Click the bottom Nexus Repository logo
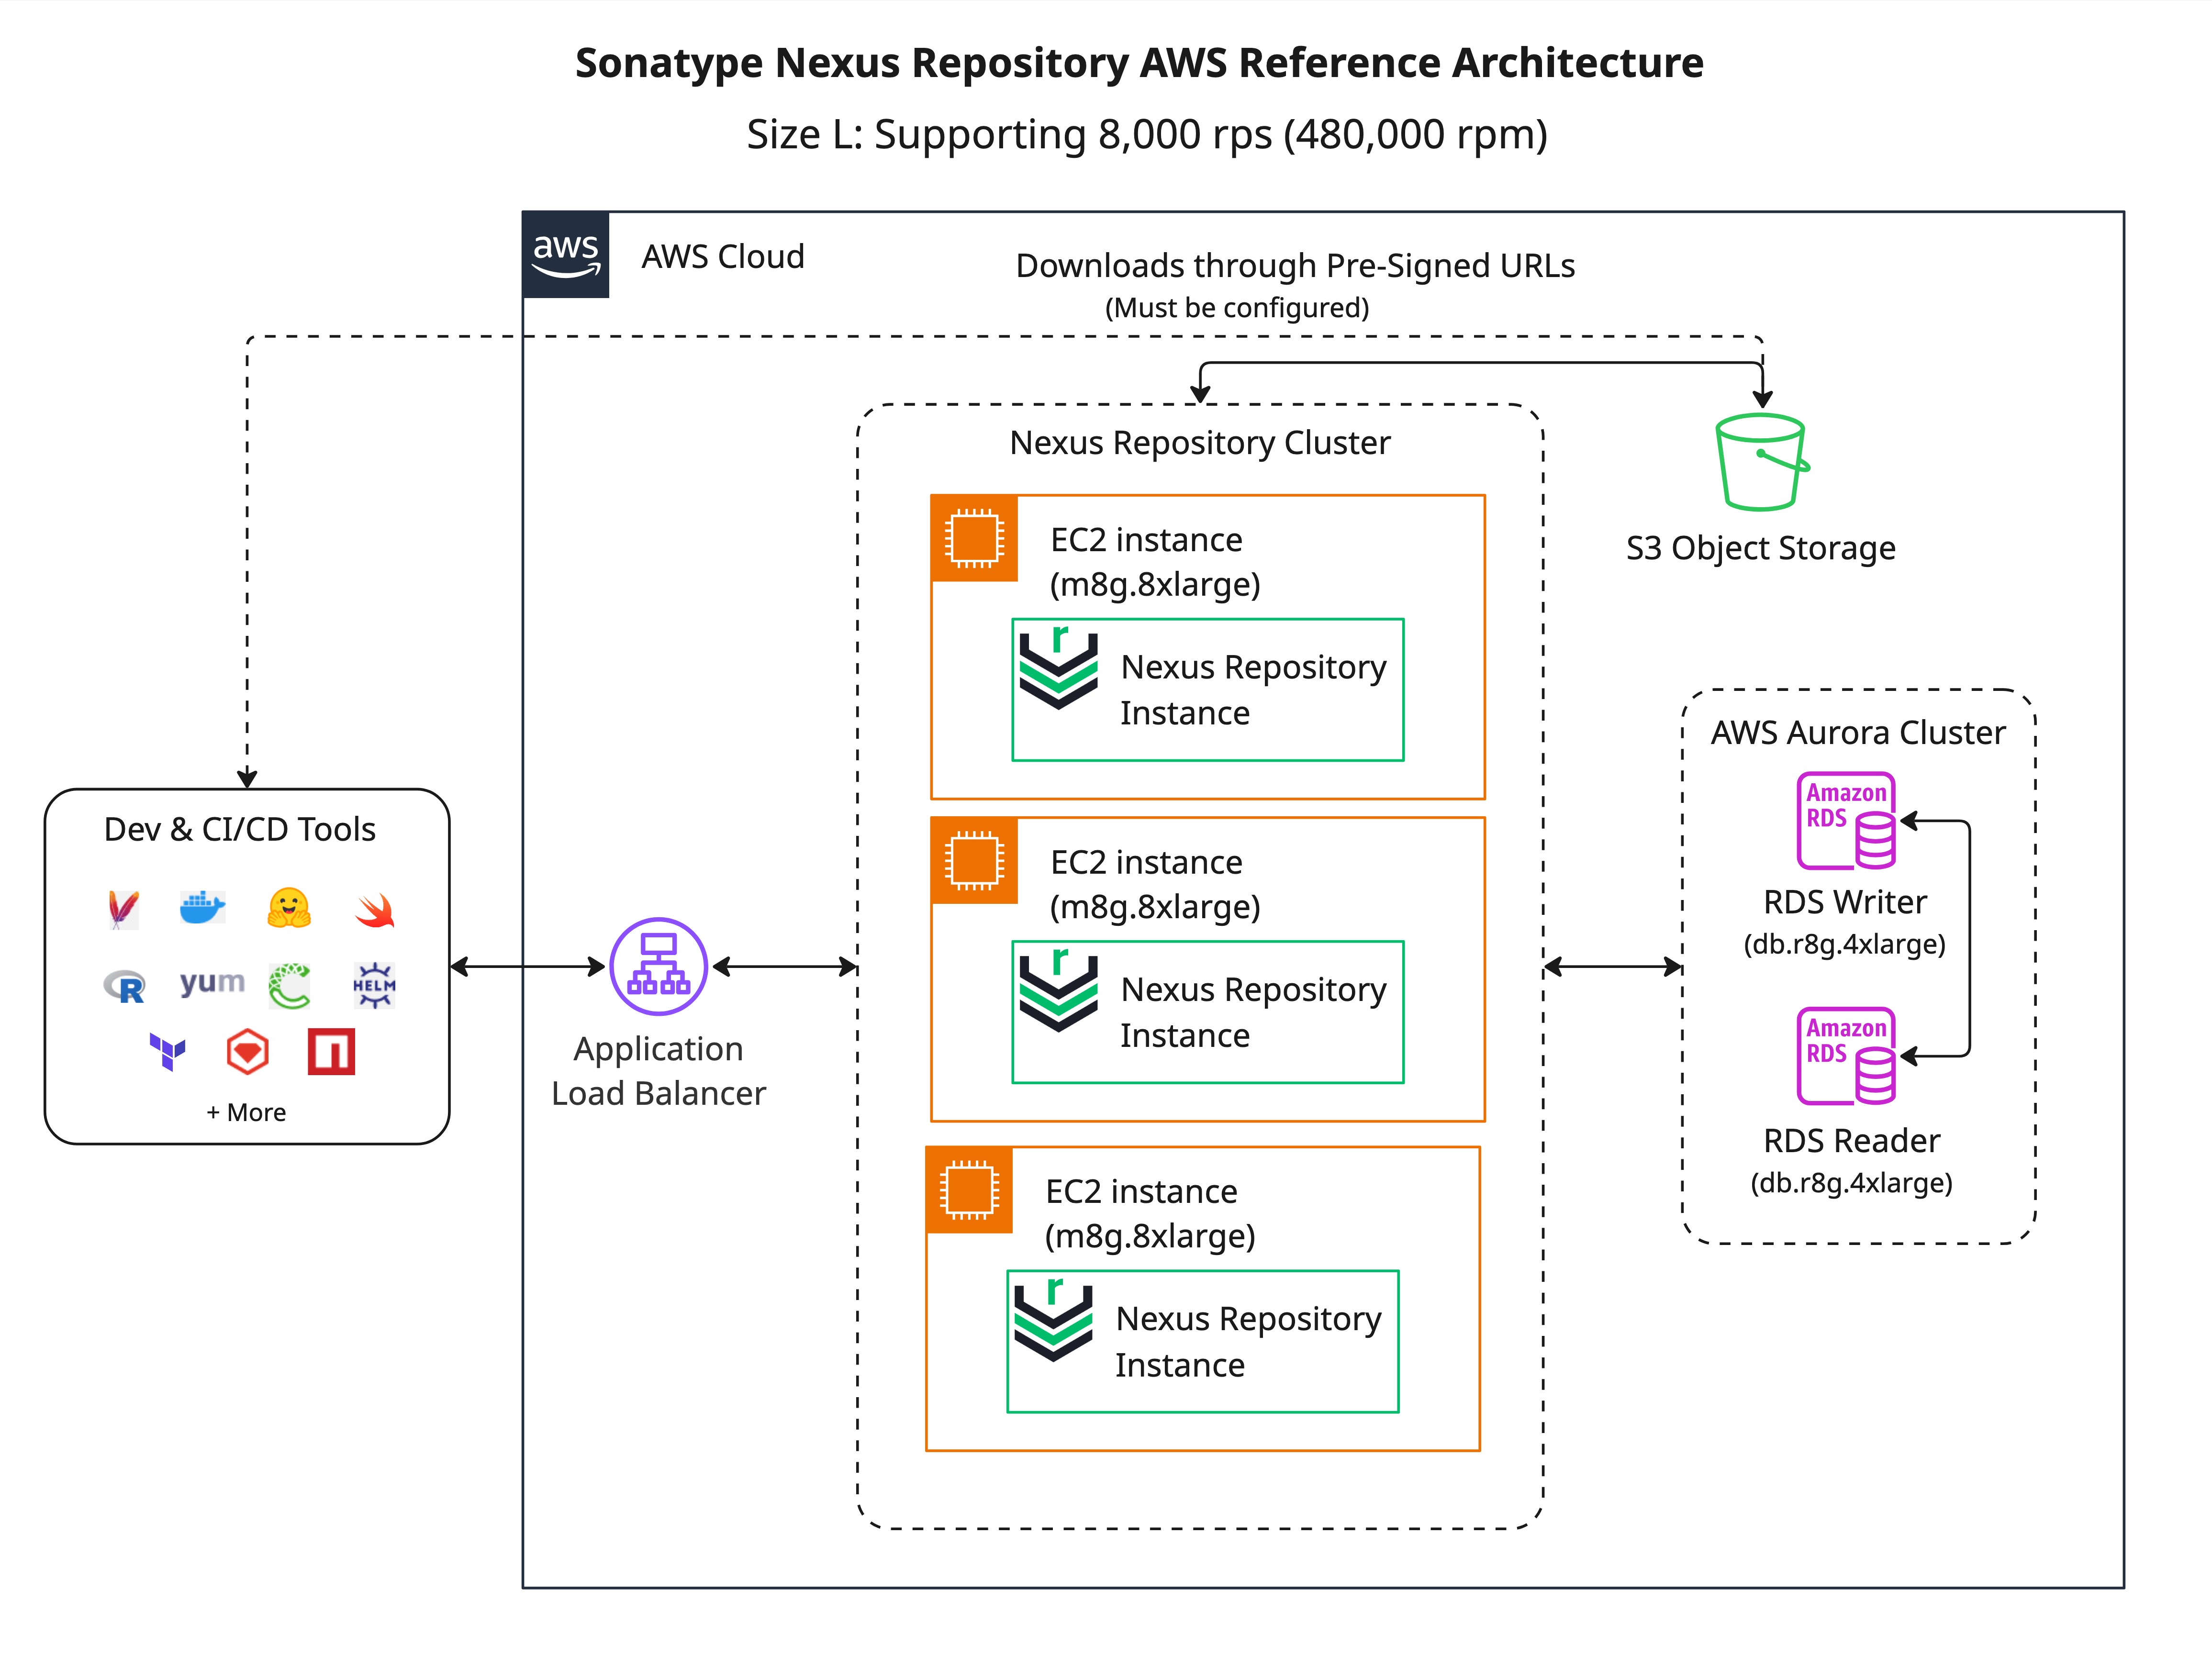Viewport: 2212px width, 1656px height. (x=1053, y=1319)
